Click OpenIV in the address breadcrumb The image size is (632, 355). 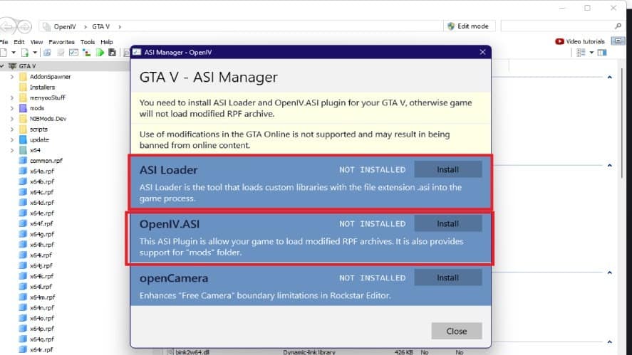[65, 26]
